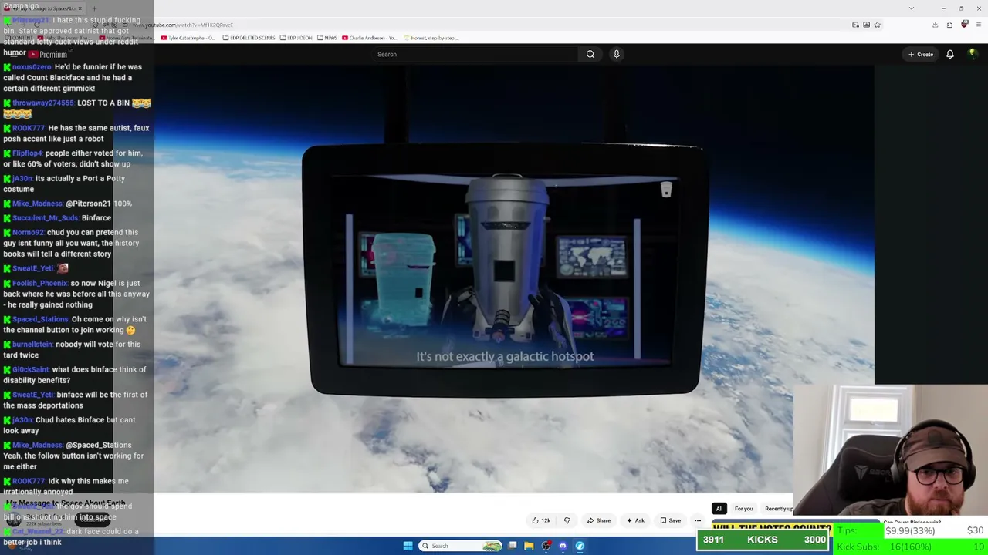Viewport: 988px width, 555px height.
Task: Open the NEWS bookmark folder
Action: [x=327, y=38]
